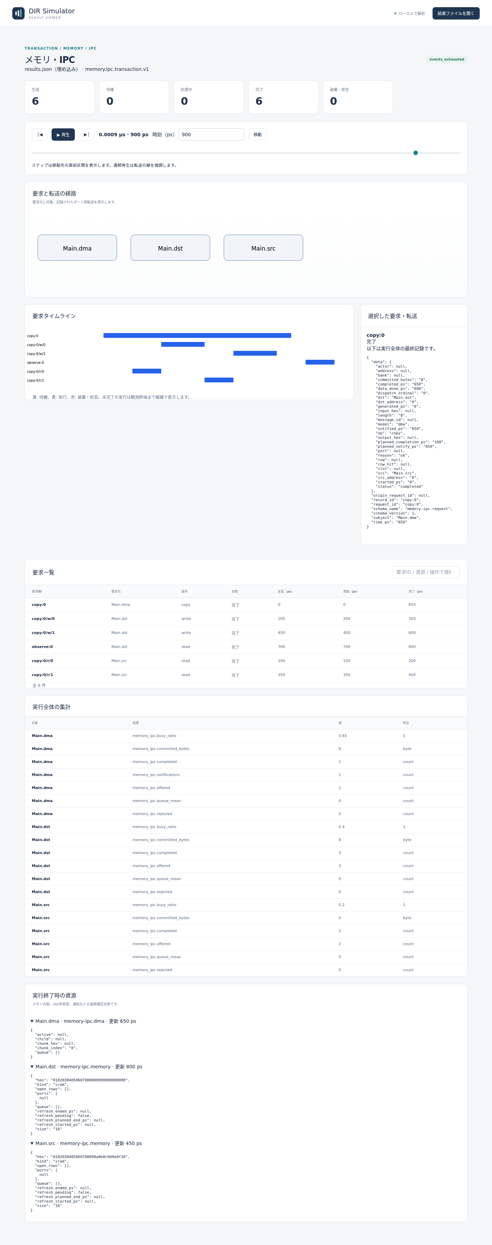This screenshot has height=1245, width=492.
Task: Jump to the first step button
Action: 40,135
